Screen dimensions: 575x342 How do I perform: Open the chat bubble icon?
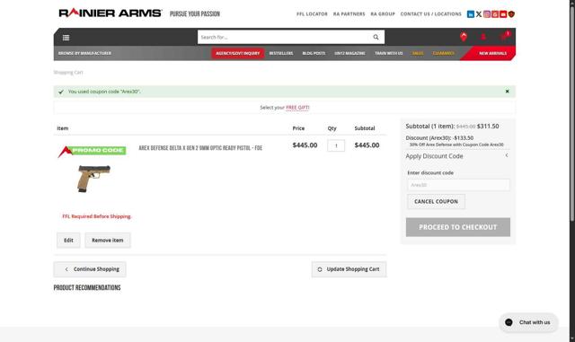pos(509,322)
